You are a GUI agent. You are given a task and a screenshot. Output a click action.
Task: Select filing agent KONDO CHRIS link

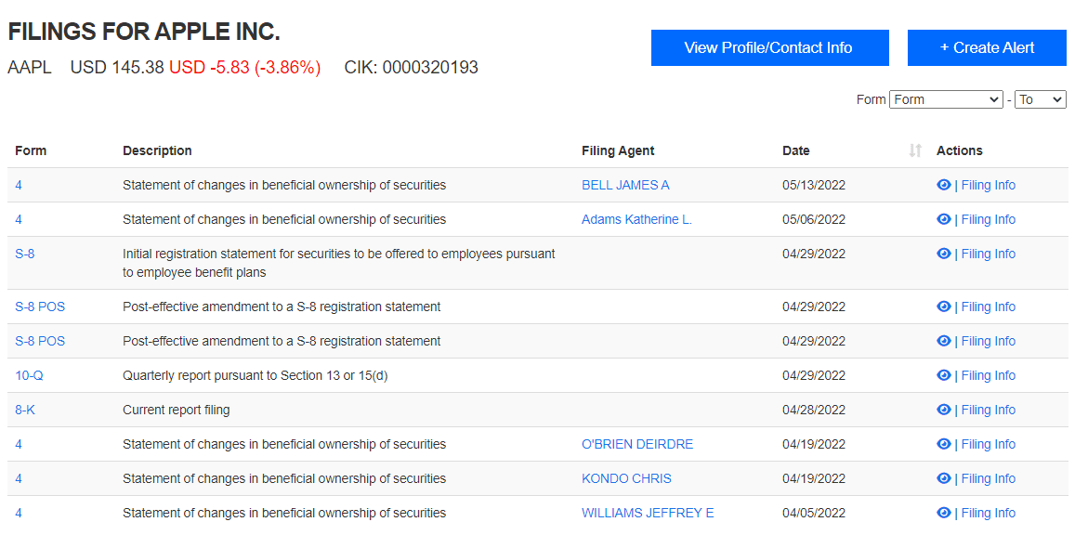[x=626, y=478]
